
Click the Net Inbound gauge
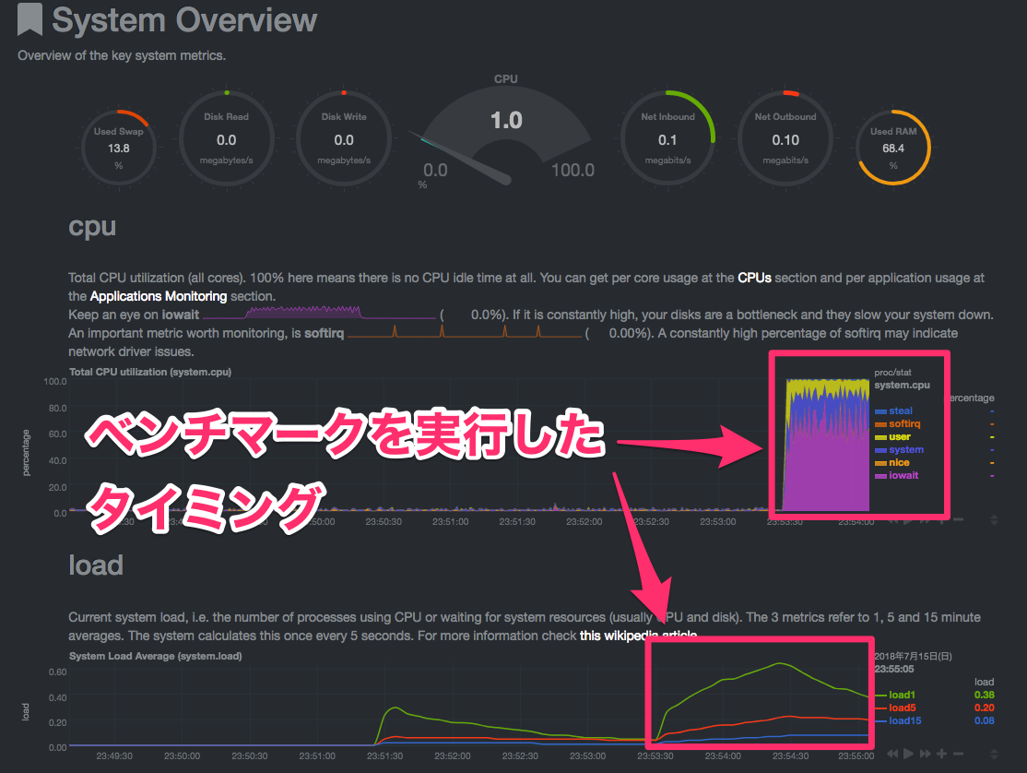[667, 138]
